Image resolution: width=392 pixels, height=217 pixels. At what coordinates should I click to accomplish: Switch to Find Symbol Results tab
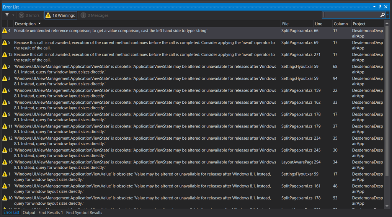click(x=84, y=212)
